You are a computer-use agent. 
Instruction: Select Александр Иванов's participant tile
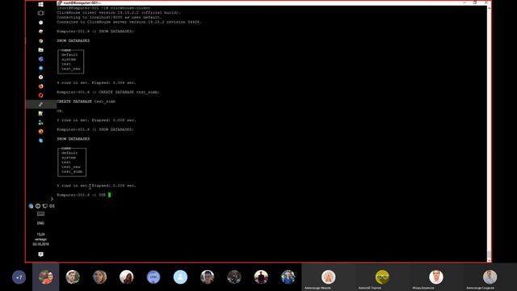[329, 277]
